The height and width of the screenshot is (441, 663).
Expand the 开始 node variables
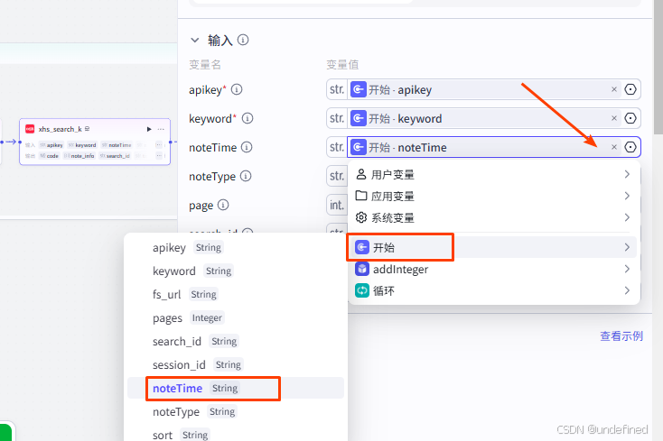493,247
